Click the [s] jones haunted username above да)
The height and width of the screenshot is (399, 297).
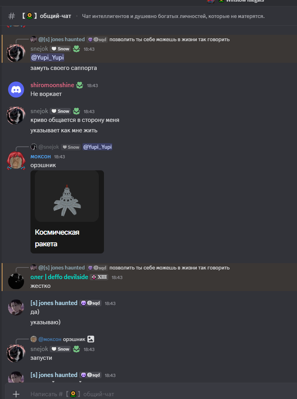(x=54, y=303)
